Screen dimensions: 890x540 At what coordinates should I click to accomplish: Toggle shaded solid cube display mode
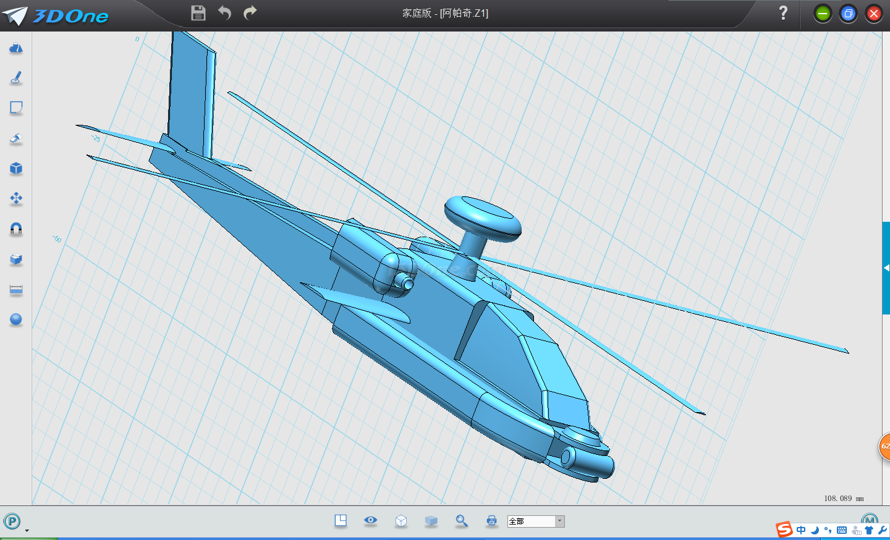click(x=431, y=521)
